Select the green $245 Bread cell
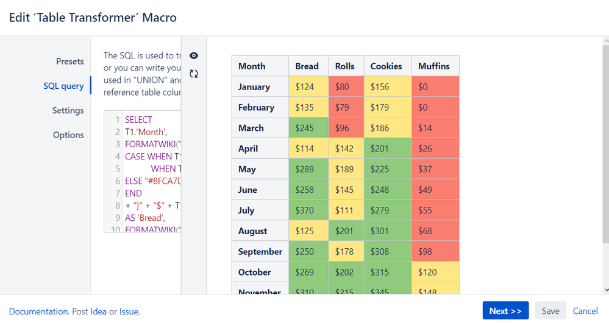The width and height of the screenshot is (609, 323). [308, 128]
